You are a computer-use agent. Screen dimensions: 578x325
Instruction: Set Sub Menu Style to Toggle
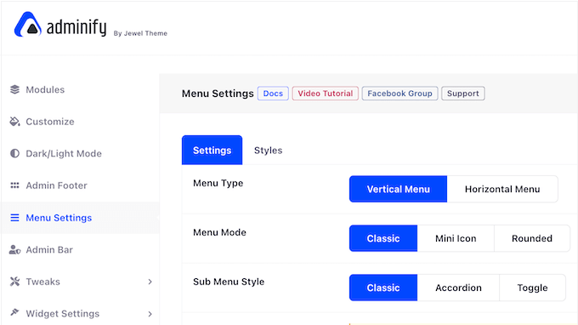532,288
